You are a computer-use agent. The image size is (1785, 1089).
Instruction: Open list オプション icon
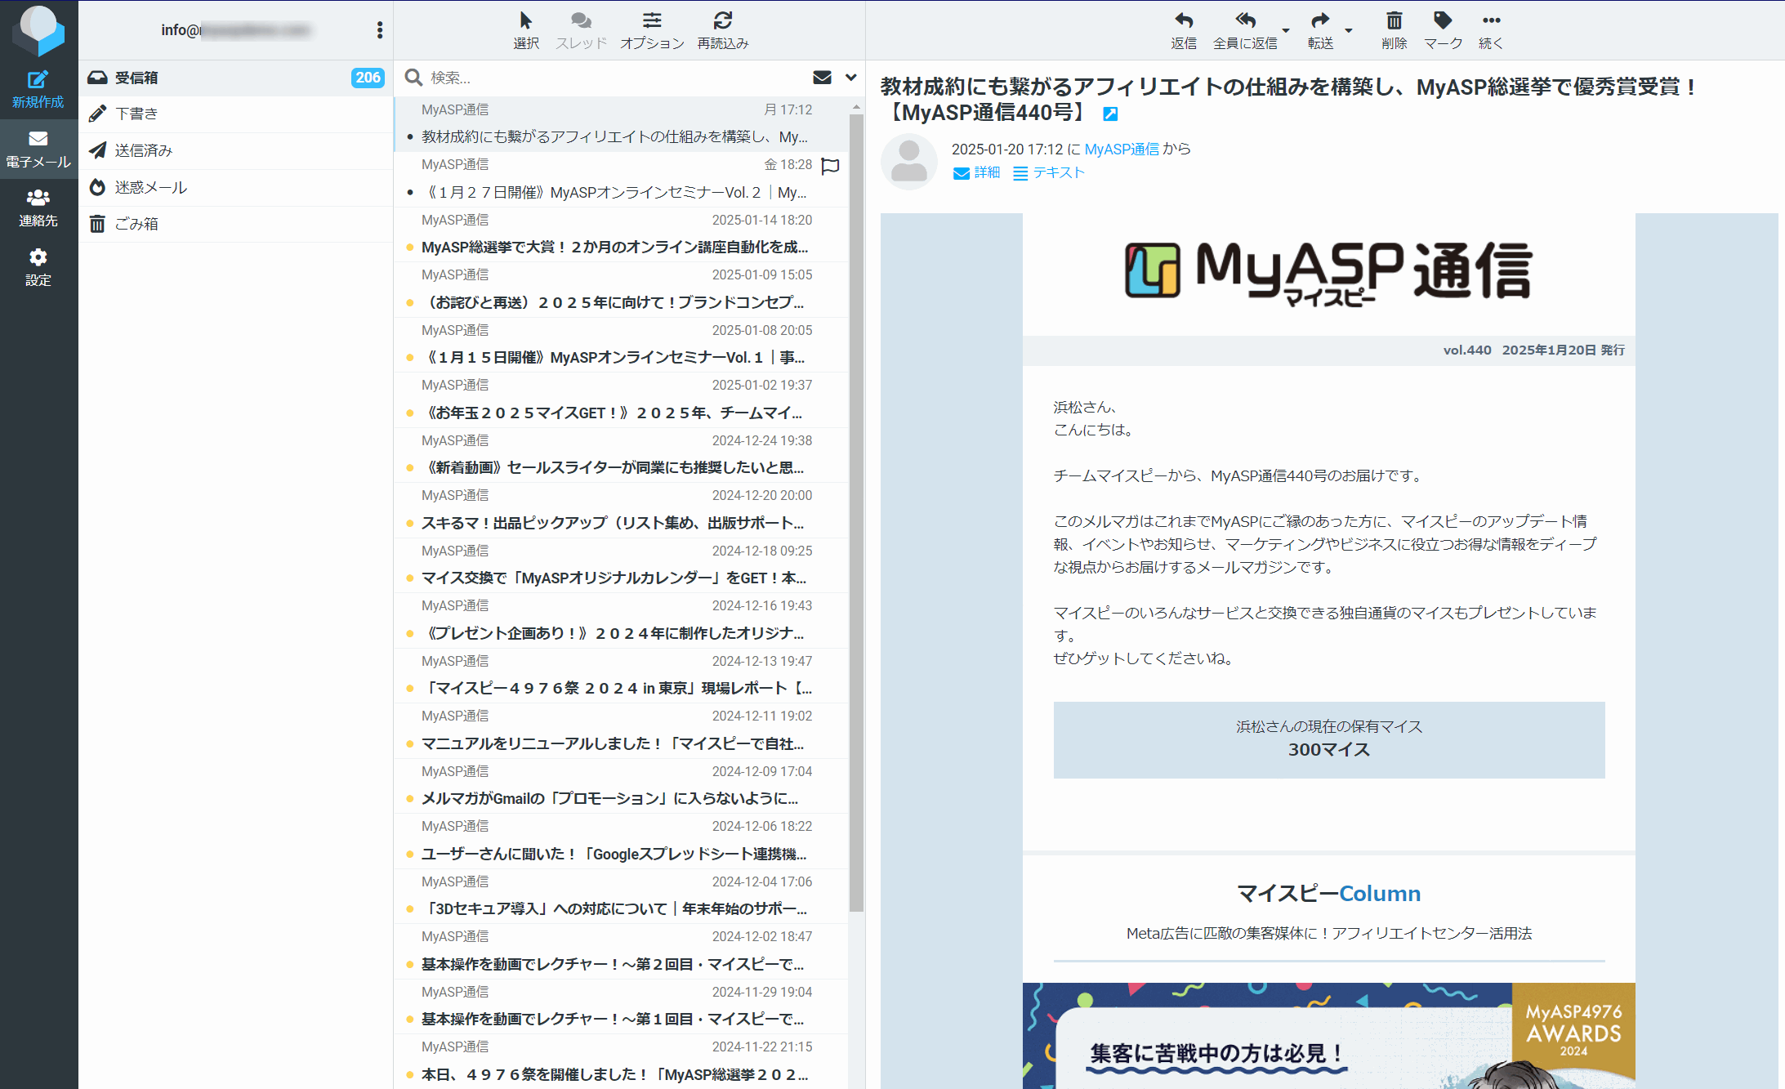(652, 30)
